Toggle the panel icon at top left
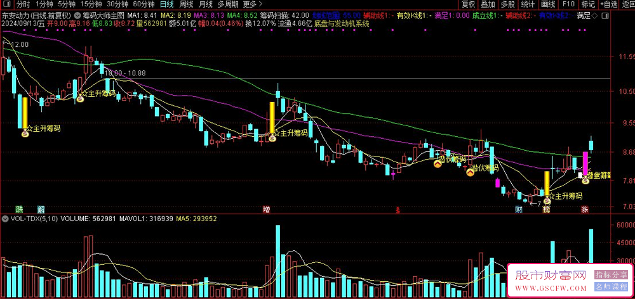635x299 pixels. click(7, 4)
